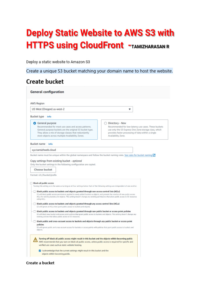Click external link icon beside bucket naming rules
The image size is (223, 298).
(154, 155)
